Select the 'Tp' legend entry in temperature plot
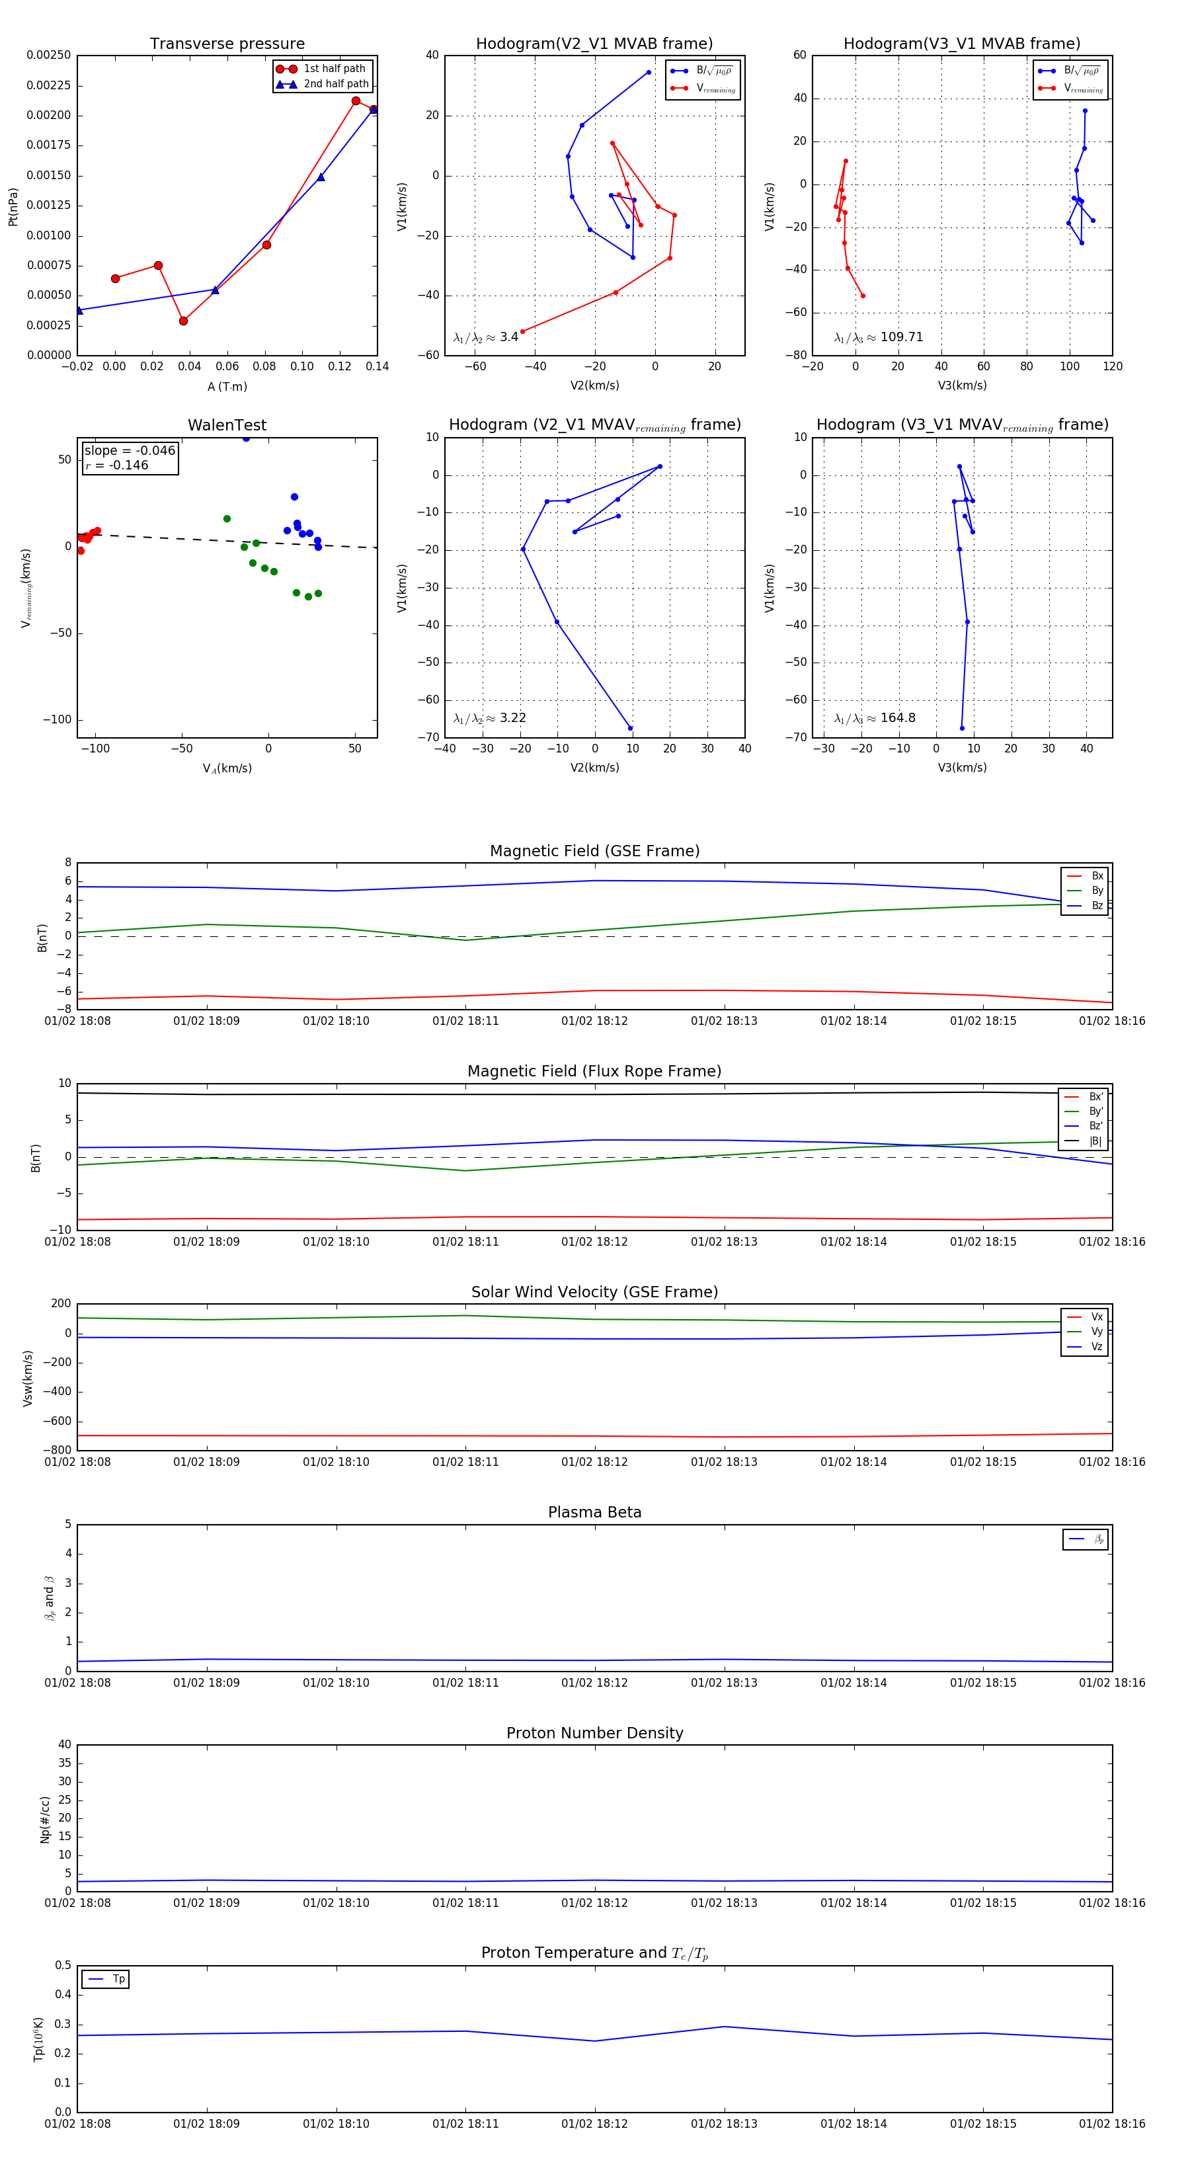 point(106,1979)
